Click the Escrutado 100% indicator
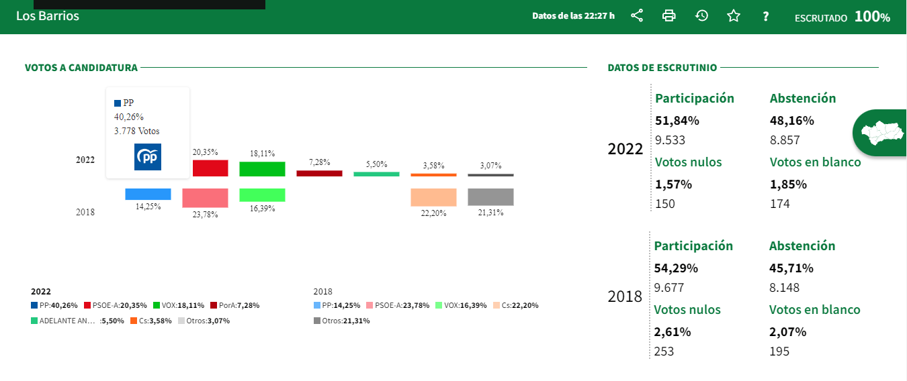The width and height of the screenshot is (907, 381). click(x=842, y=17)
